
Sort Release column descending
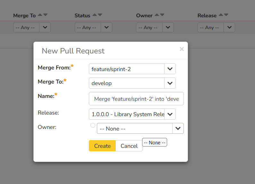tap(226, 15)
